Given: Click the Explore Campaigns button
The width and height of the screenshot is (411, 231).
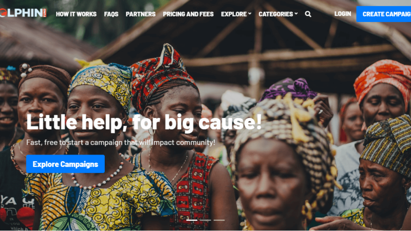Looking at the screenshot, I should point(66,164).
